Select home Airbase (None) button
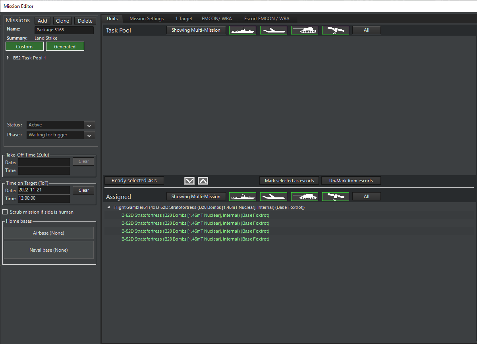The width and height of the screenshot is (477, 344). (48, 233)
